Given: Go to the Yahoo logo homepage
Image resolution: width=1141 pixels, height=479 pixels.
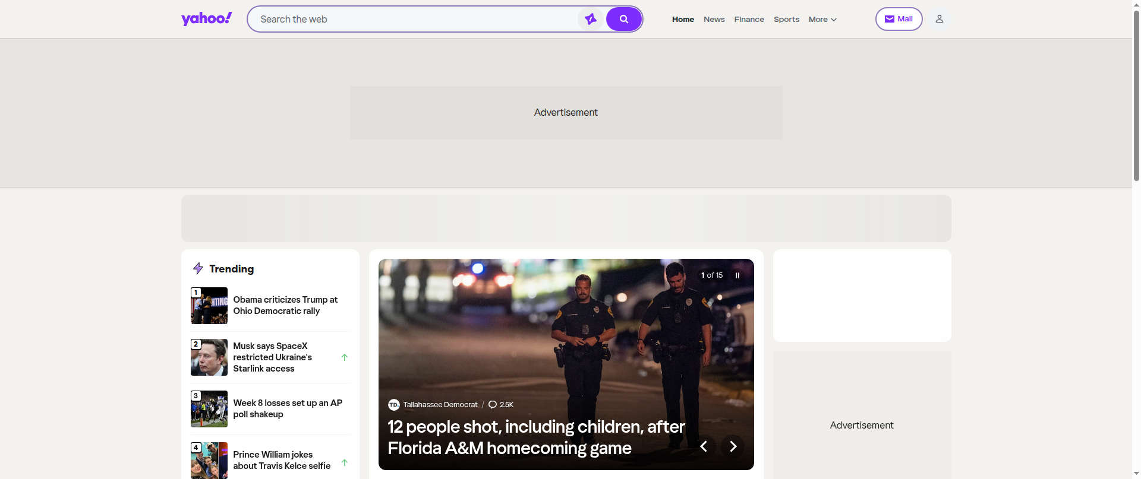Looking at the screenshot, I should coord(206,19).
